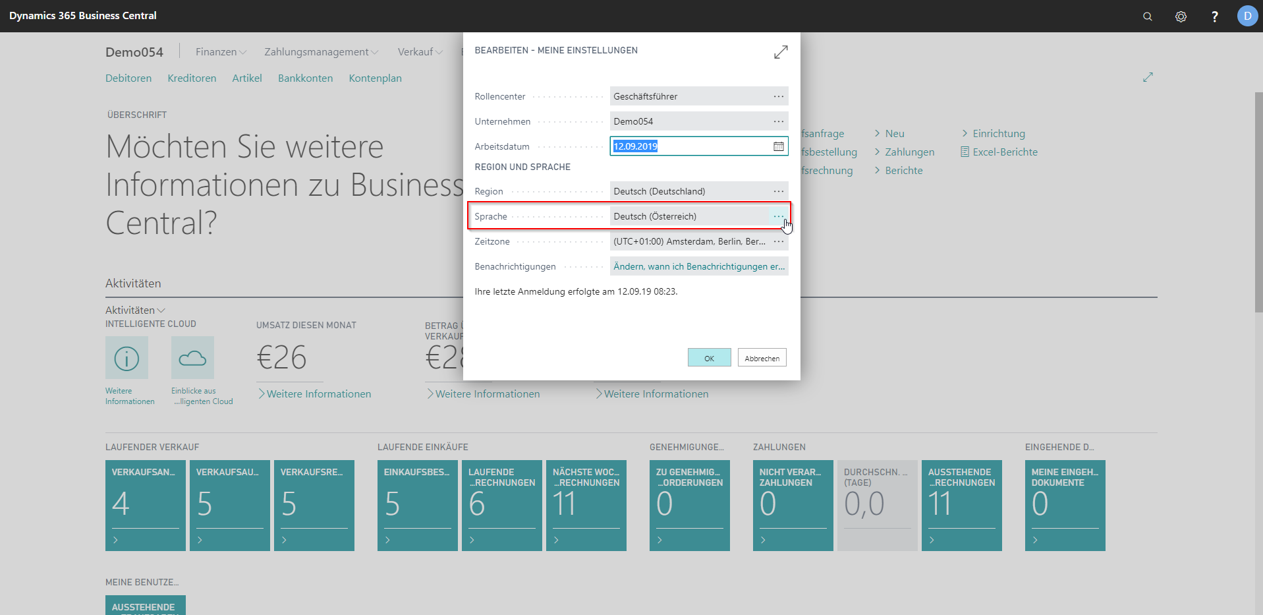The image size is (1263, 615).
Task: Open Weitere Informationen under Umsatz diesen Monat
Action: (314, 394)
